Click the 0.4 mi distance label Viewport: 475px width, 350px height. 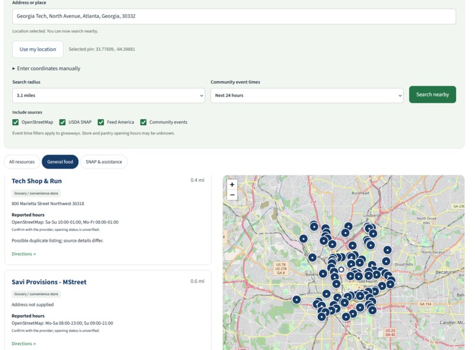point(197,180)
